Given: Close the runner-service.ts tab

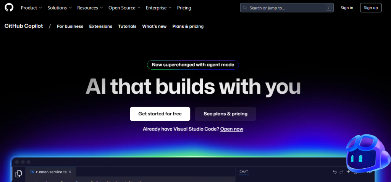Looking at the screenshot, I should click(x=70, y=172).
